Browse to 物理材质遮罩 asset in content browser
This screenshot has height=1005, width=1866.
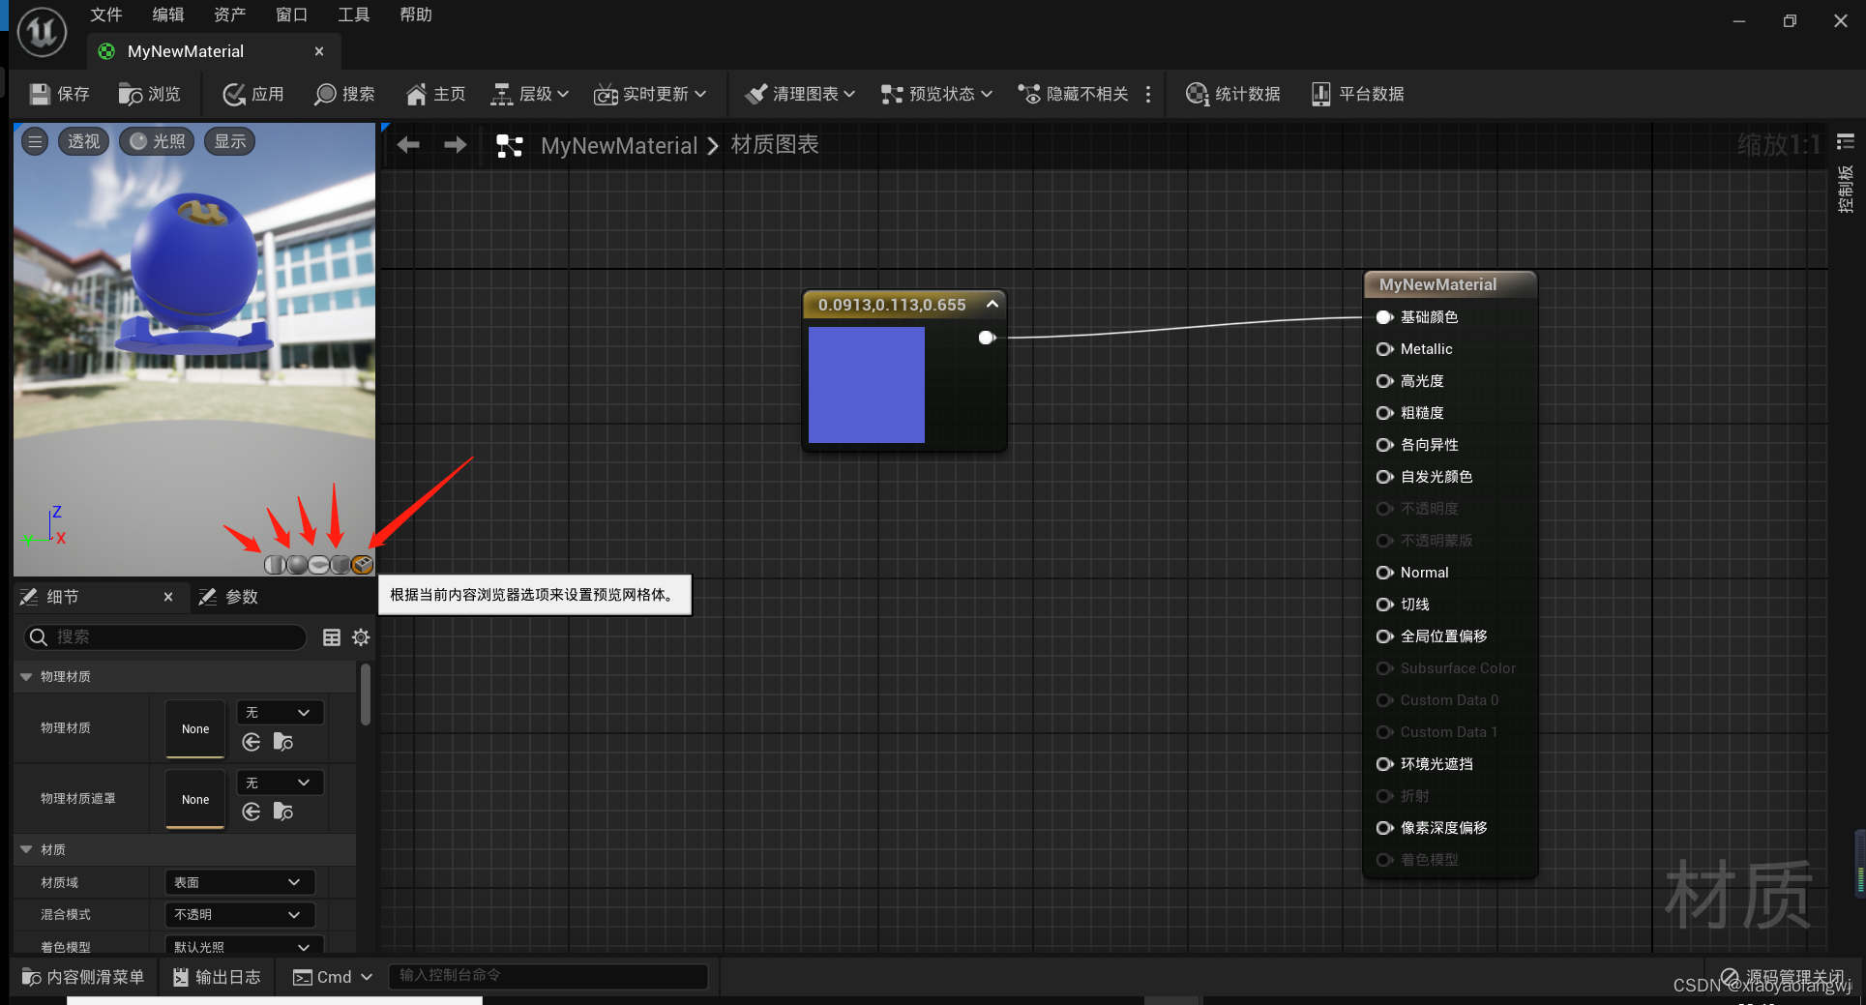(x=283, y=812)
